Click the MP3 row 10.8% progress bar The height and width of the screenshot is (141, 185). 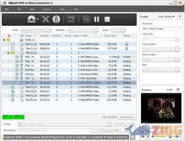coord(127,57)
